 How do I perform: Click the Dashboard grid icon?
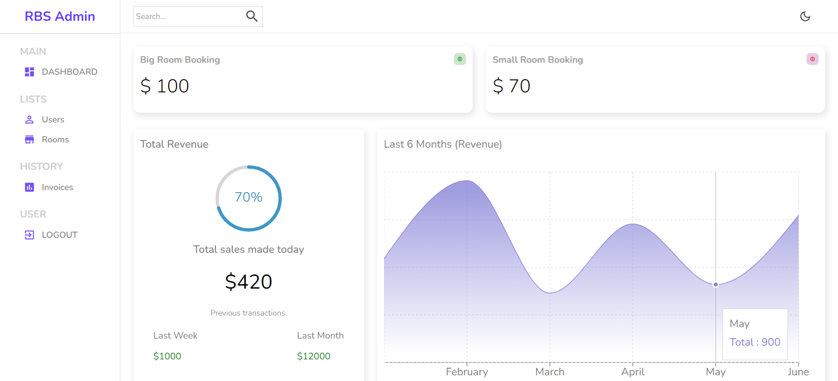pyautogui.click(x=30, y=72)
